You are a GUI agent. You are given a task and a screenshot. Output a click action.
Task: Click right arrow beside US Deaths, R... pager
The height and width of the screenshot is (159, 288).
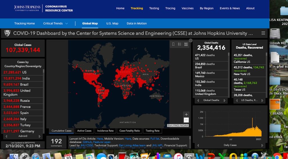262,100
